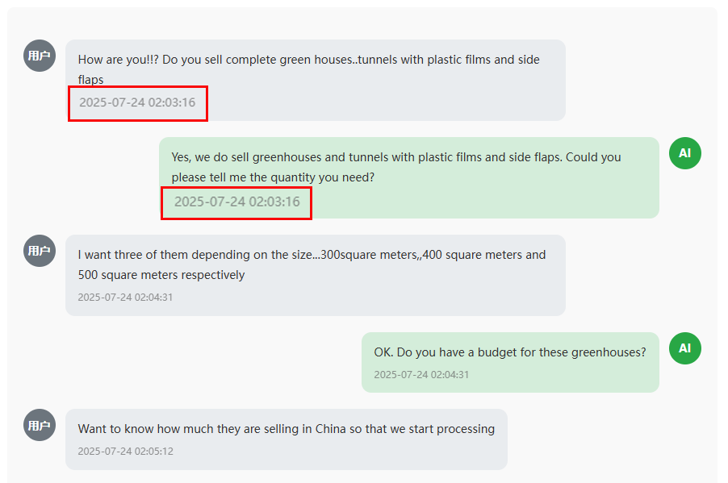Click the 2025-07-24 02:05:12 timestamp
The height and width of the screenshot is (483, 728).
[x=125, y=451]
